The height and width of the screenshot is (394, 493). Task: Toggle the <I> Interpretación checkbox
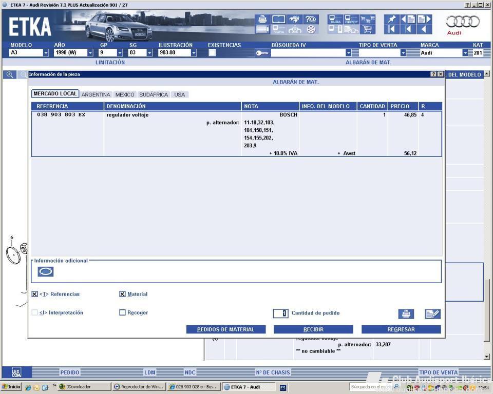point(34,312)
